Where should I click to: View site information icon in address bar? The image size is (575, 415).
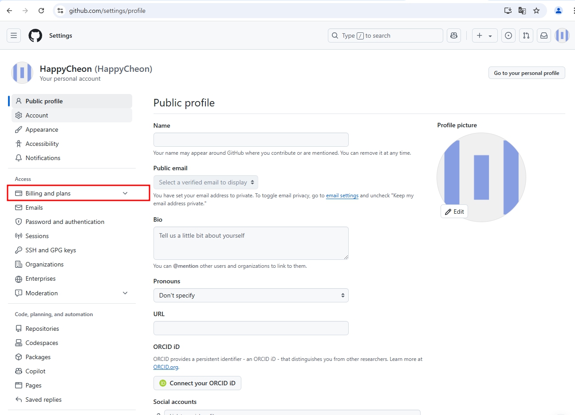(x=61, y=11)
